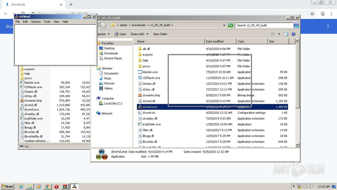Select Local Disk (C:) in the sidebar

pyautogui.click(x=113, y=103)
